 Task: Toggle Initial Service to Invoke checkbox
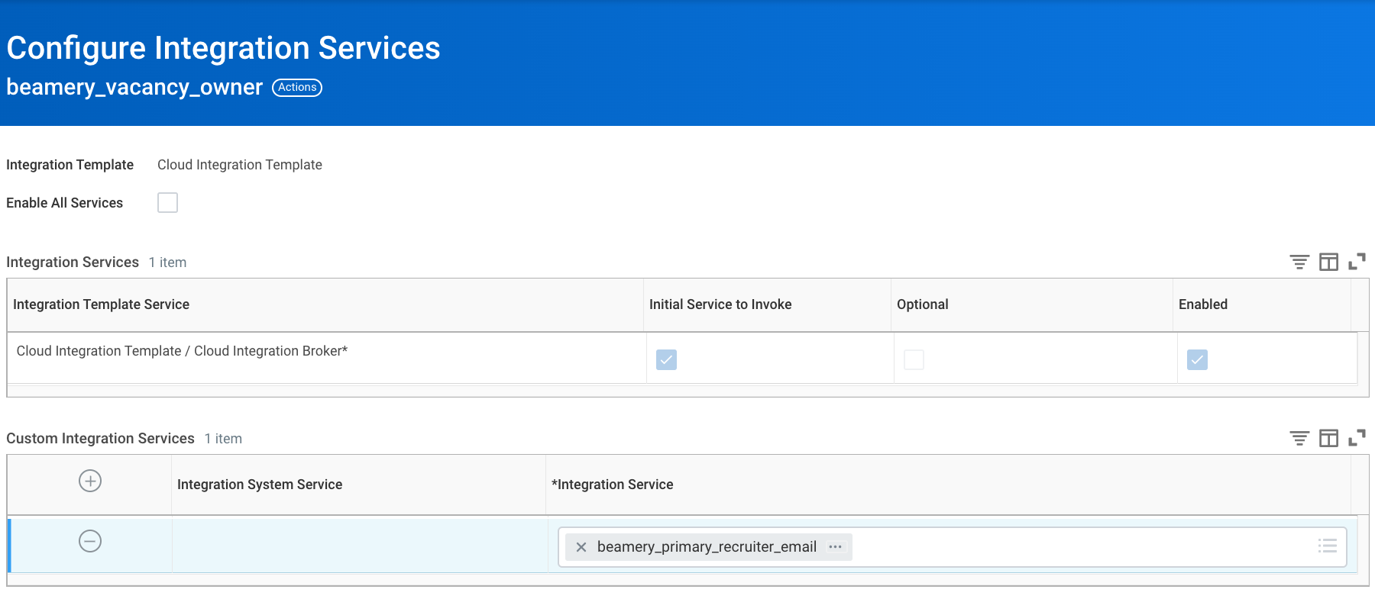666,359
